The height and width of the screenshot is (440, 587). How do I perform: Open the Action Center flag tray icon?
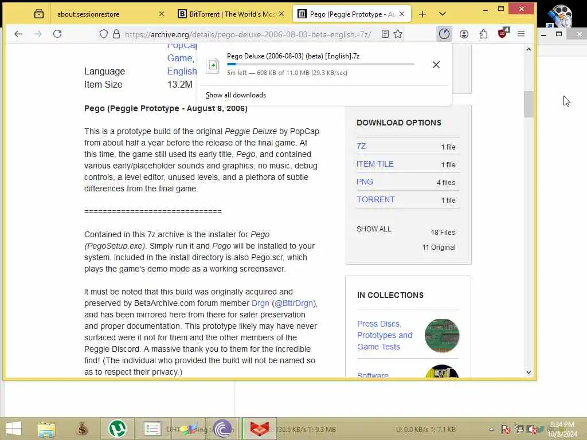tap(506, 430)
